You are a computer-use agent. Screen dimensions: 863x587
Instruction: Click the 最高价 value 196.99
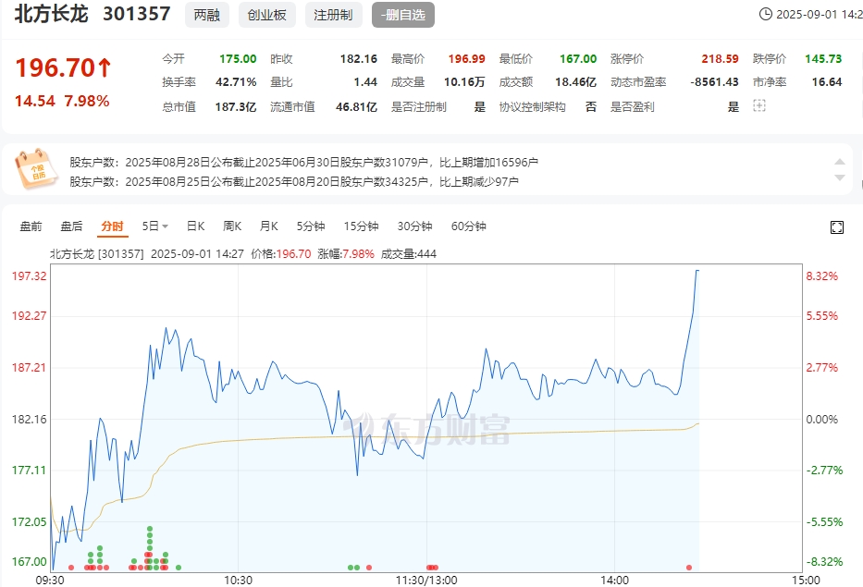tap(467, 59)
